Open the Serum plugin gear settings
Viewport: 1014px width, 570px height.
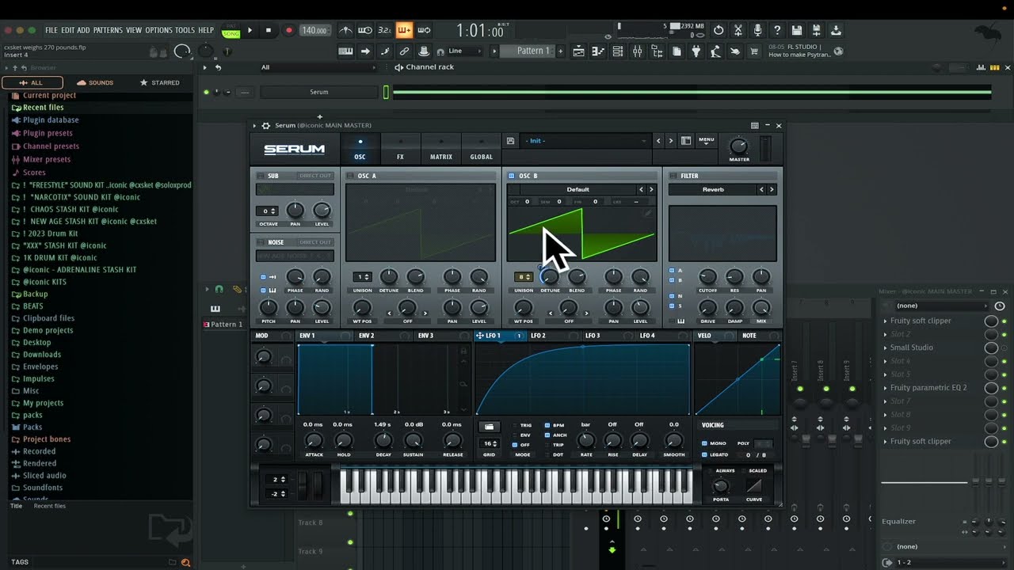click(x=265, y=125)
